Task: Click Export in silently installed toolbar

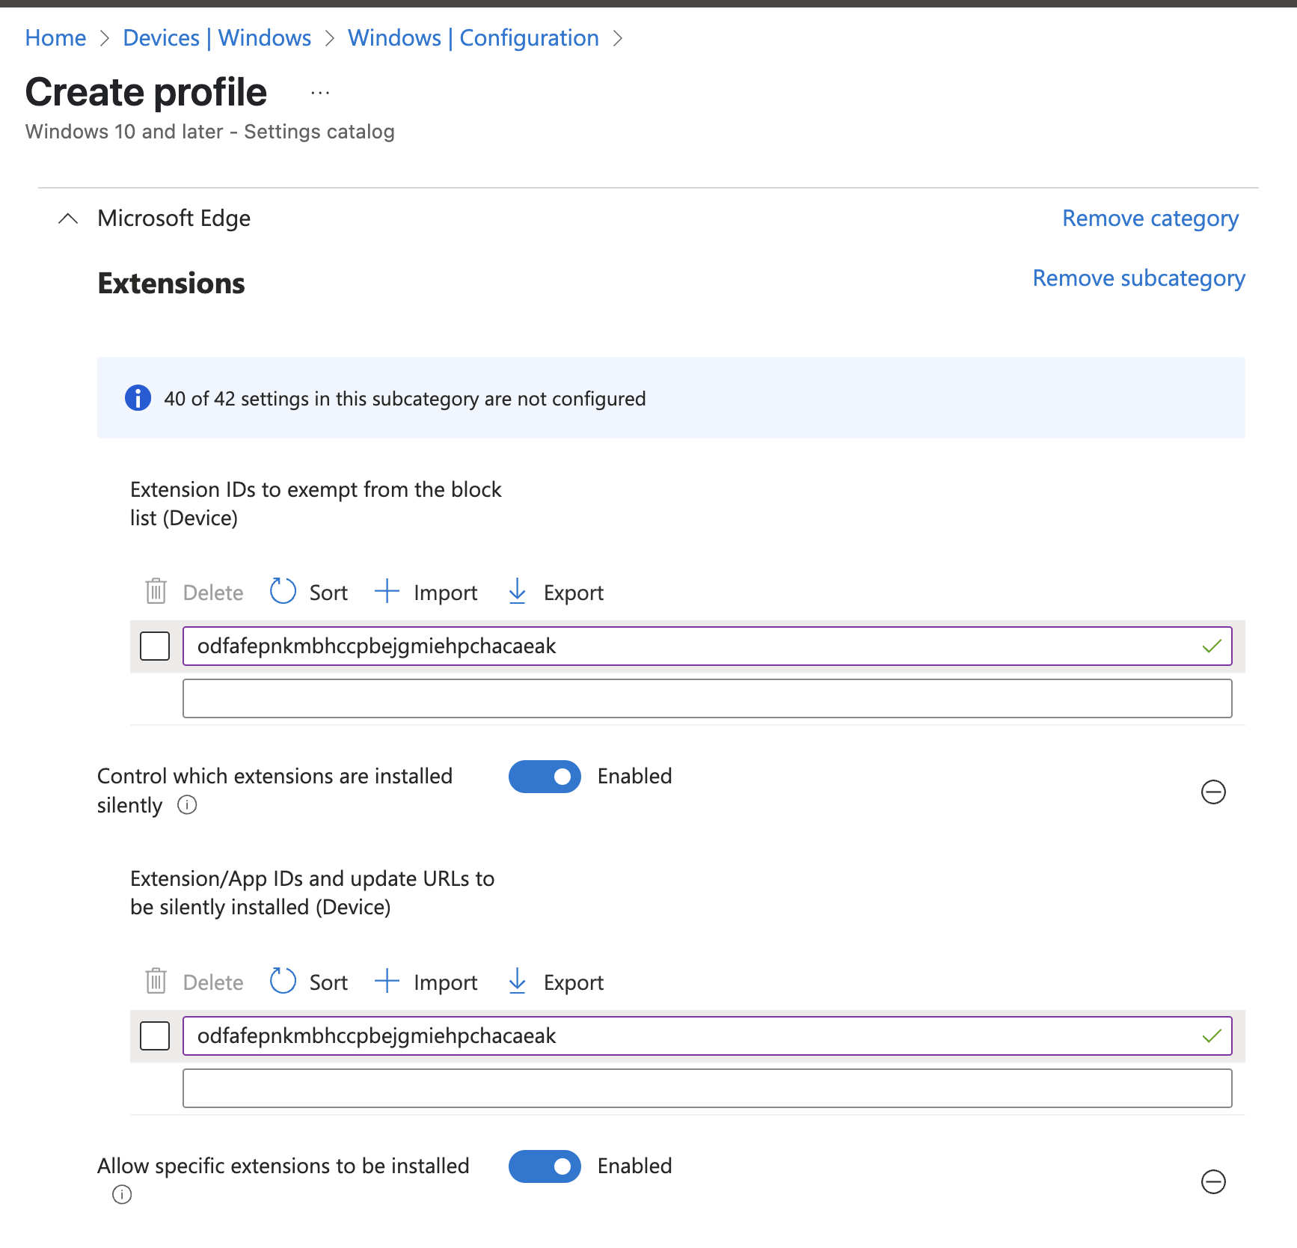Action: point(556,982)
